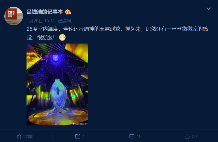This screenshot has width=218, height=142.
Task: View edit history via 已编辑 label
Action: [x=64, y=21]
